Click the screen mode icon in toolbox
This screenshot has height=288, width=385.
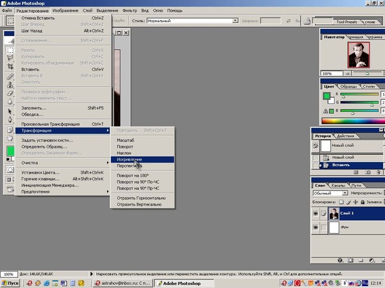coord(9,179)
